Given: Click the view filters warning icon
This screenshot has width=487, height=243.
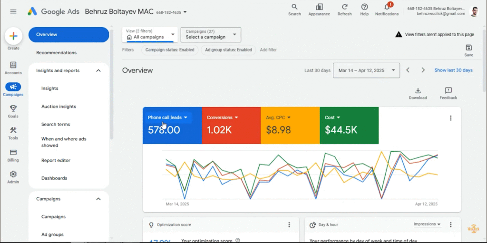Looking at the screenshot, I should [399, 35].
